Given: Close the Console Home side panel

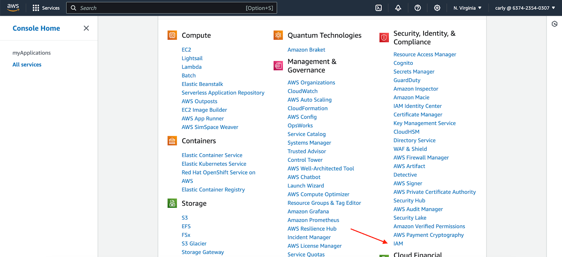Looking at the screenshot, I should click(x=86, y=28).
